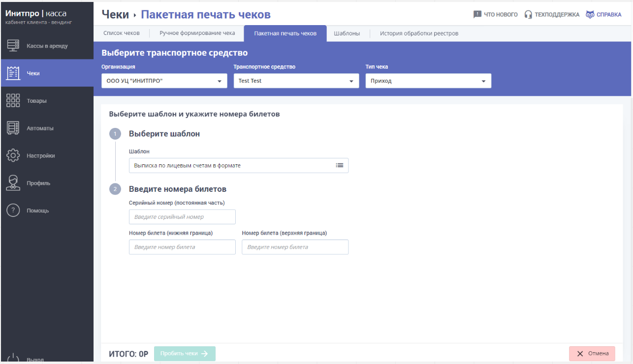Click the Введите номера билетов heading
The height and width of the screenshot is (364, 633).
pos(178,189)
